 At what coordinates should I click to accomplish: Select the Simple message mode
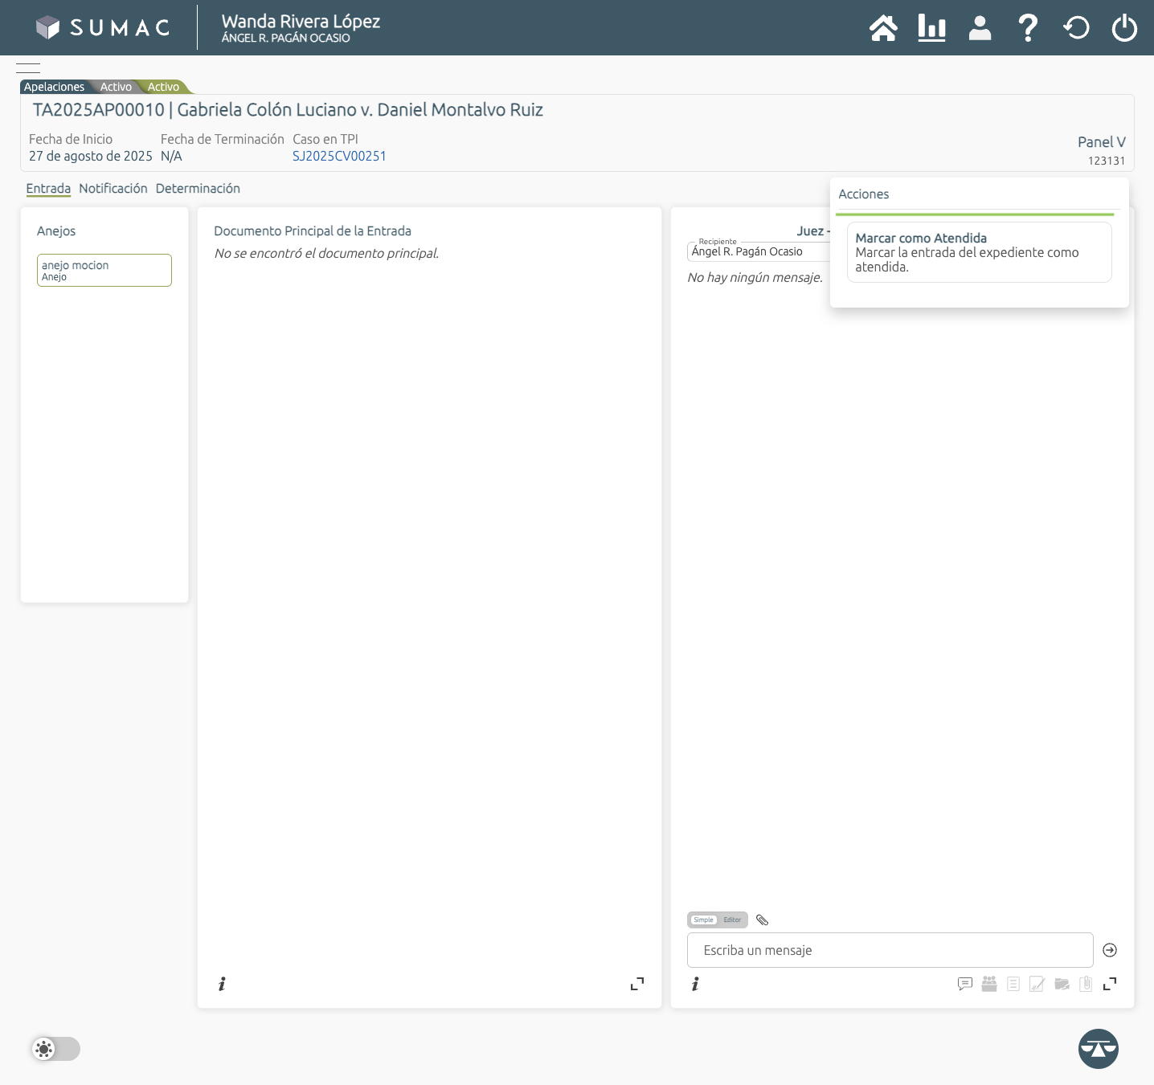click(703, 920)
